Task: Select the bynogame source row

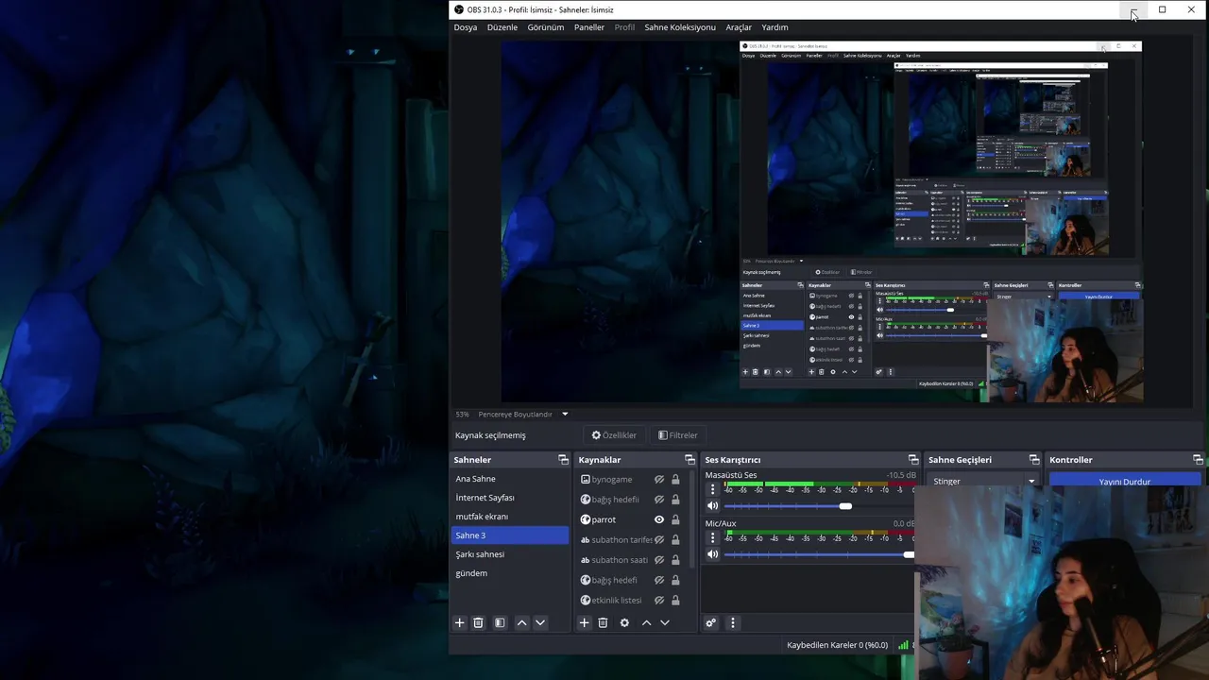Action: pyautogui.click(x=632, y=480)
